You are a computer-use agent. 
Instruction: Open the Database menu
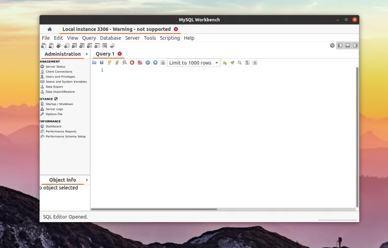click(110, 38)
